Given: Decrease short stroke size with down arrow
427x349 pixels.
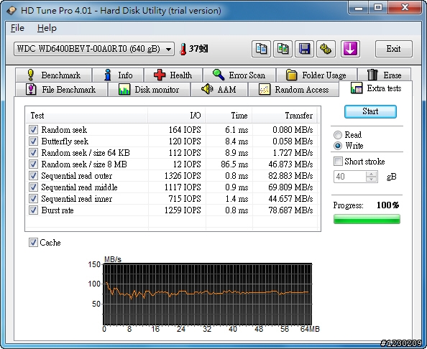Looking at the screenshot, I should pos(371,179).
